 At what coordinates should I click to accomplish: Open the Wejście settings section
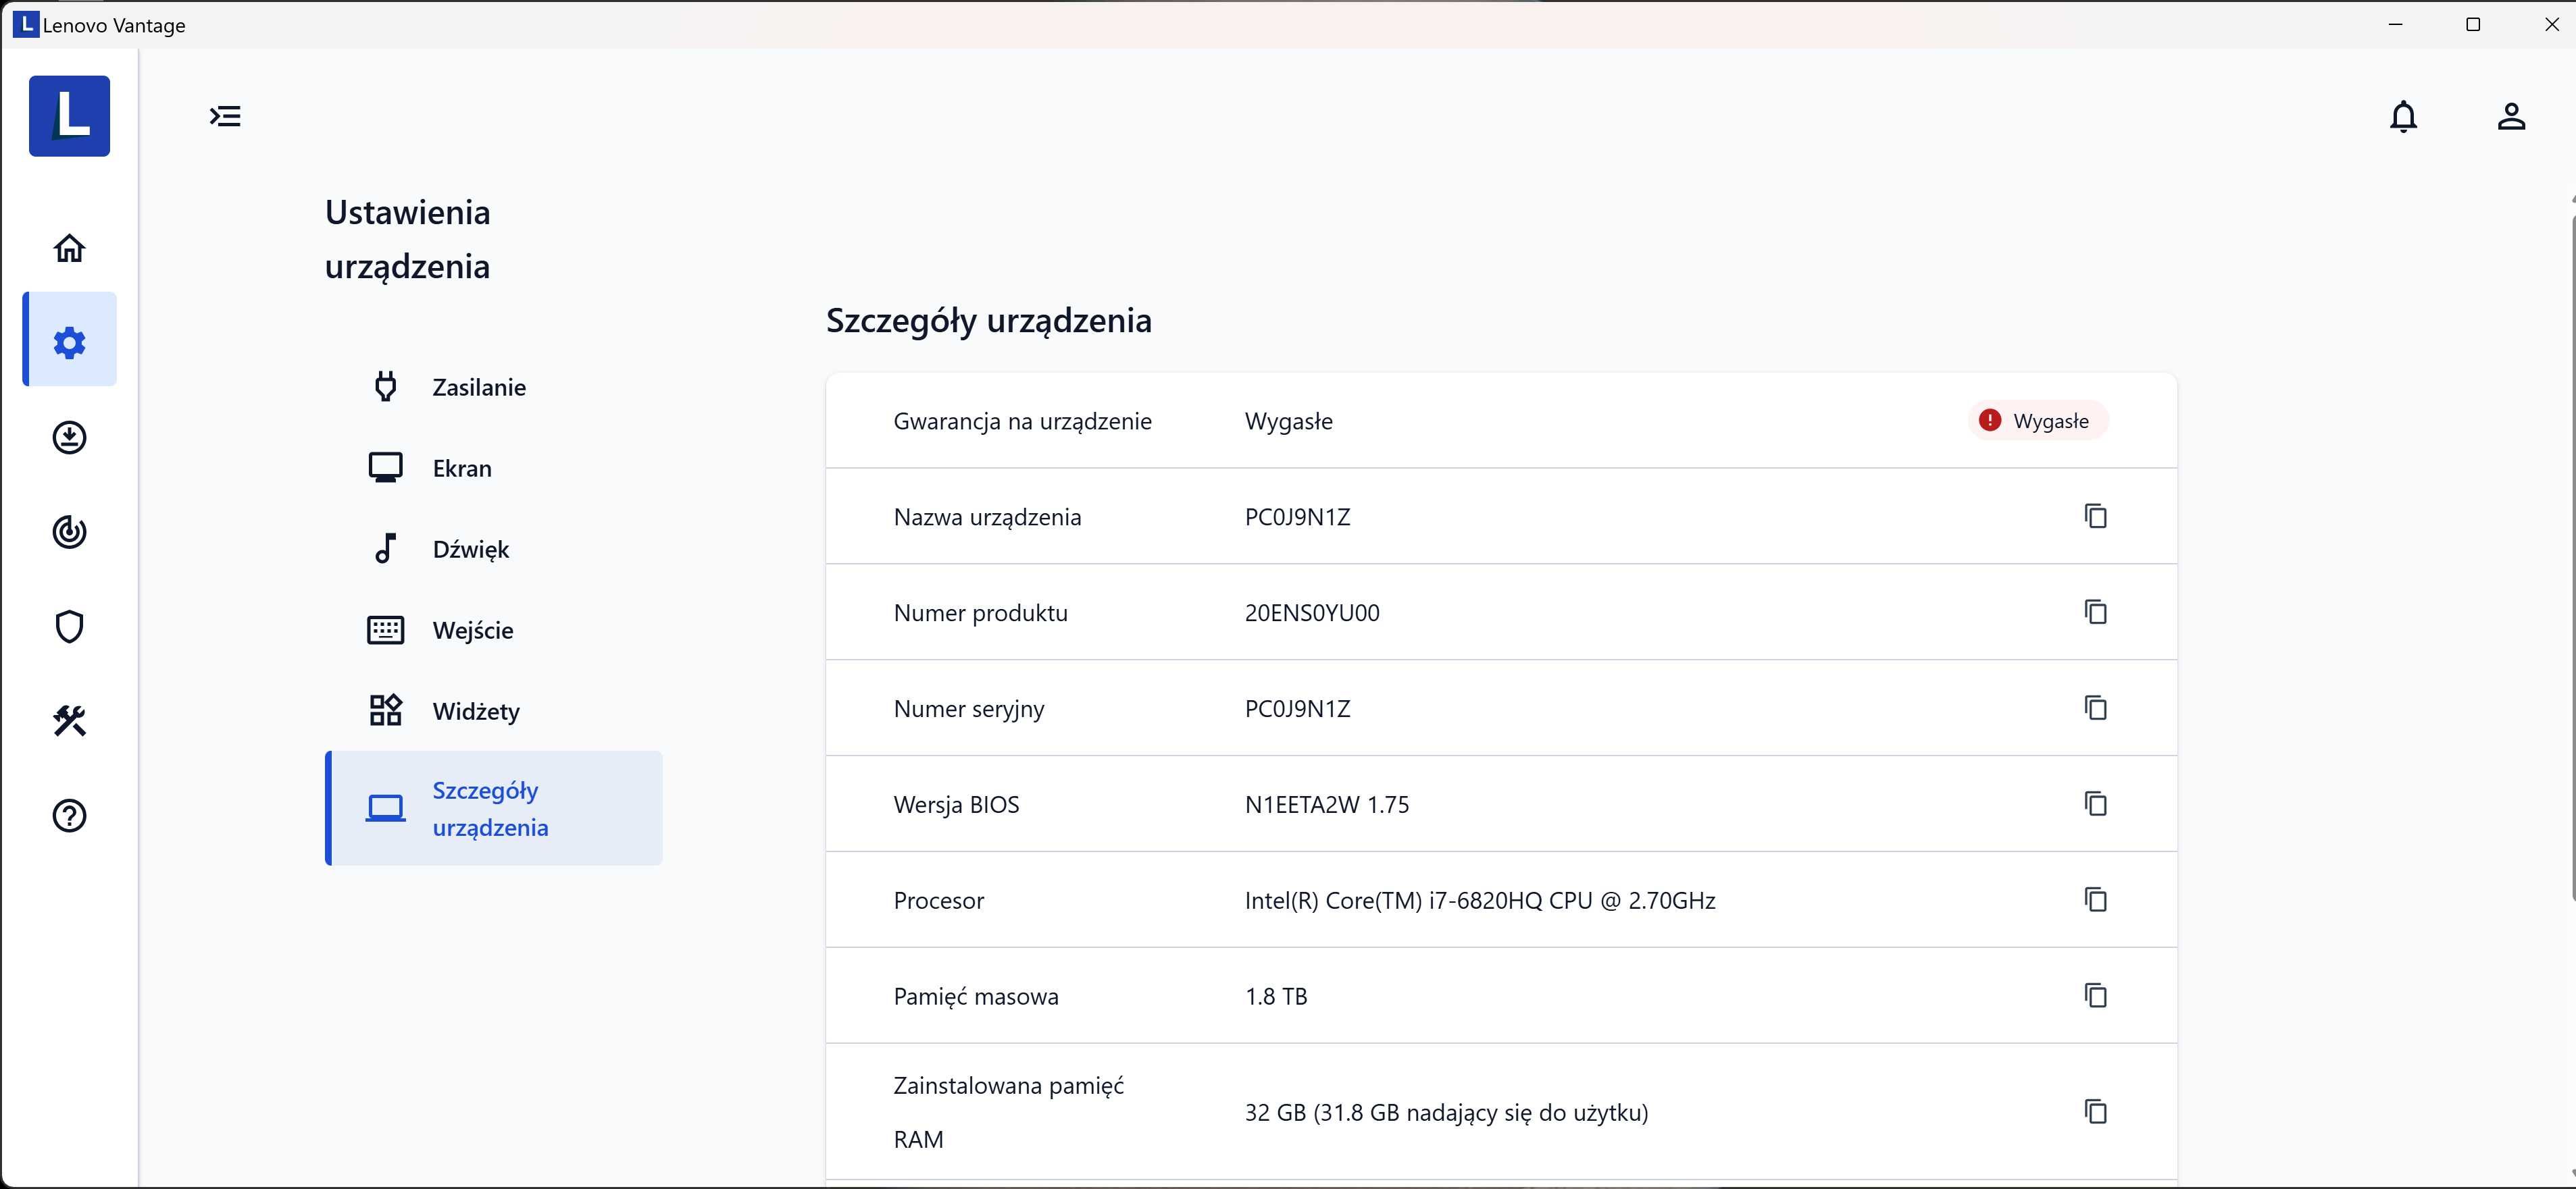pos(494,629)
